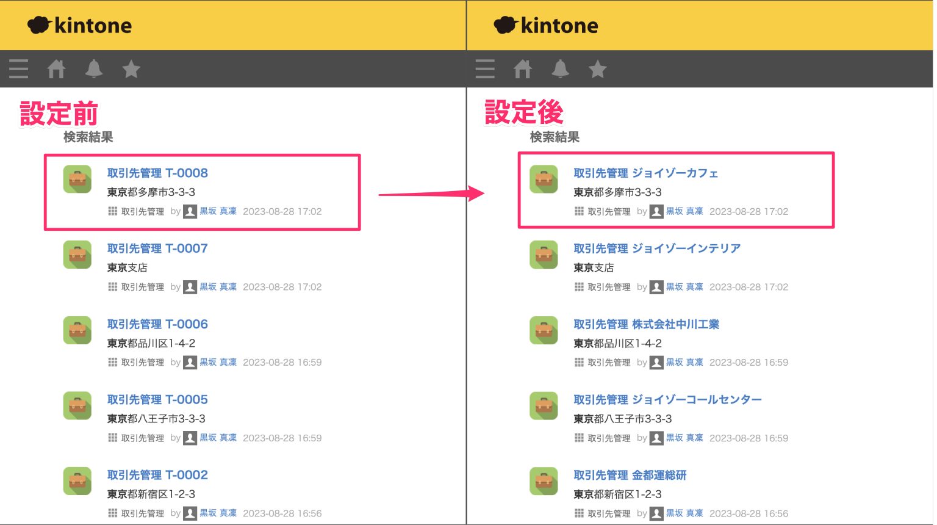This screenshot has width=937, height=525.
Task: Open the hamburger menu in the left panel
Action: click(x=18, y=68)
